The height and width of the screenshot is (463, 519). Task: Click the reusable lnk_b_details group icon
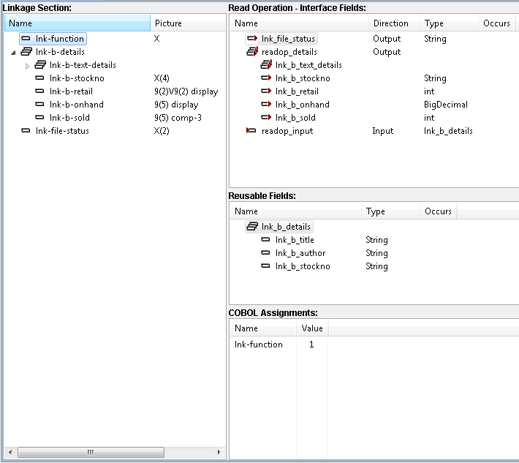click(x=252, y=227)
